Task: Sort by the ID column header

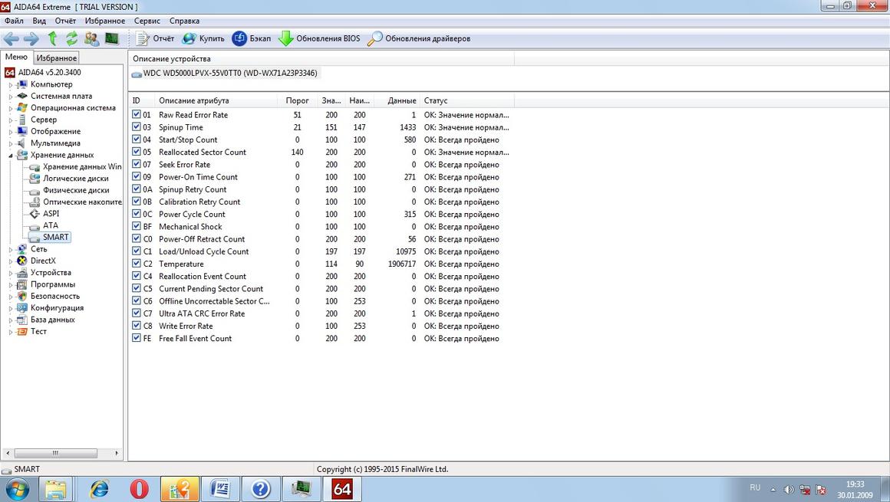Action: coord(141,100)
